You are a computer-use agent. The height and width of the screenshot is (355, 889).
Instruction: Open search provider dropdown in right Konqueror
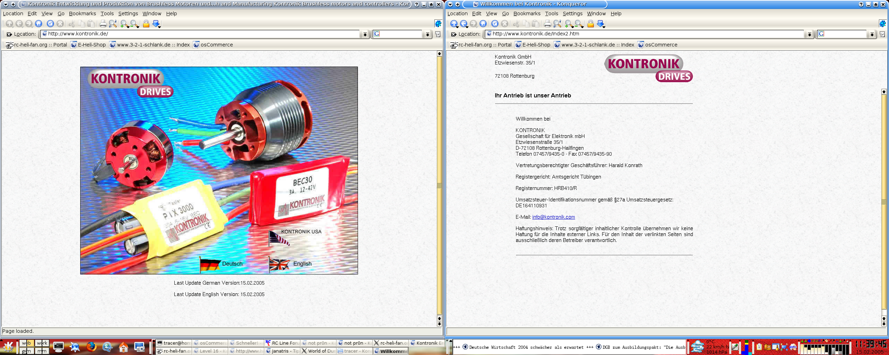pyautogui.click(x=872, y=34)
